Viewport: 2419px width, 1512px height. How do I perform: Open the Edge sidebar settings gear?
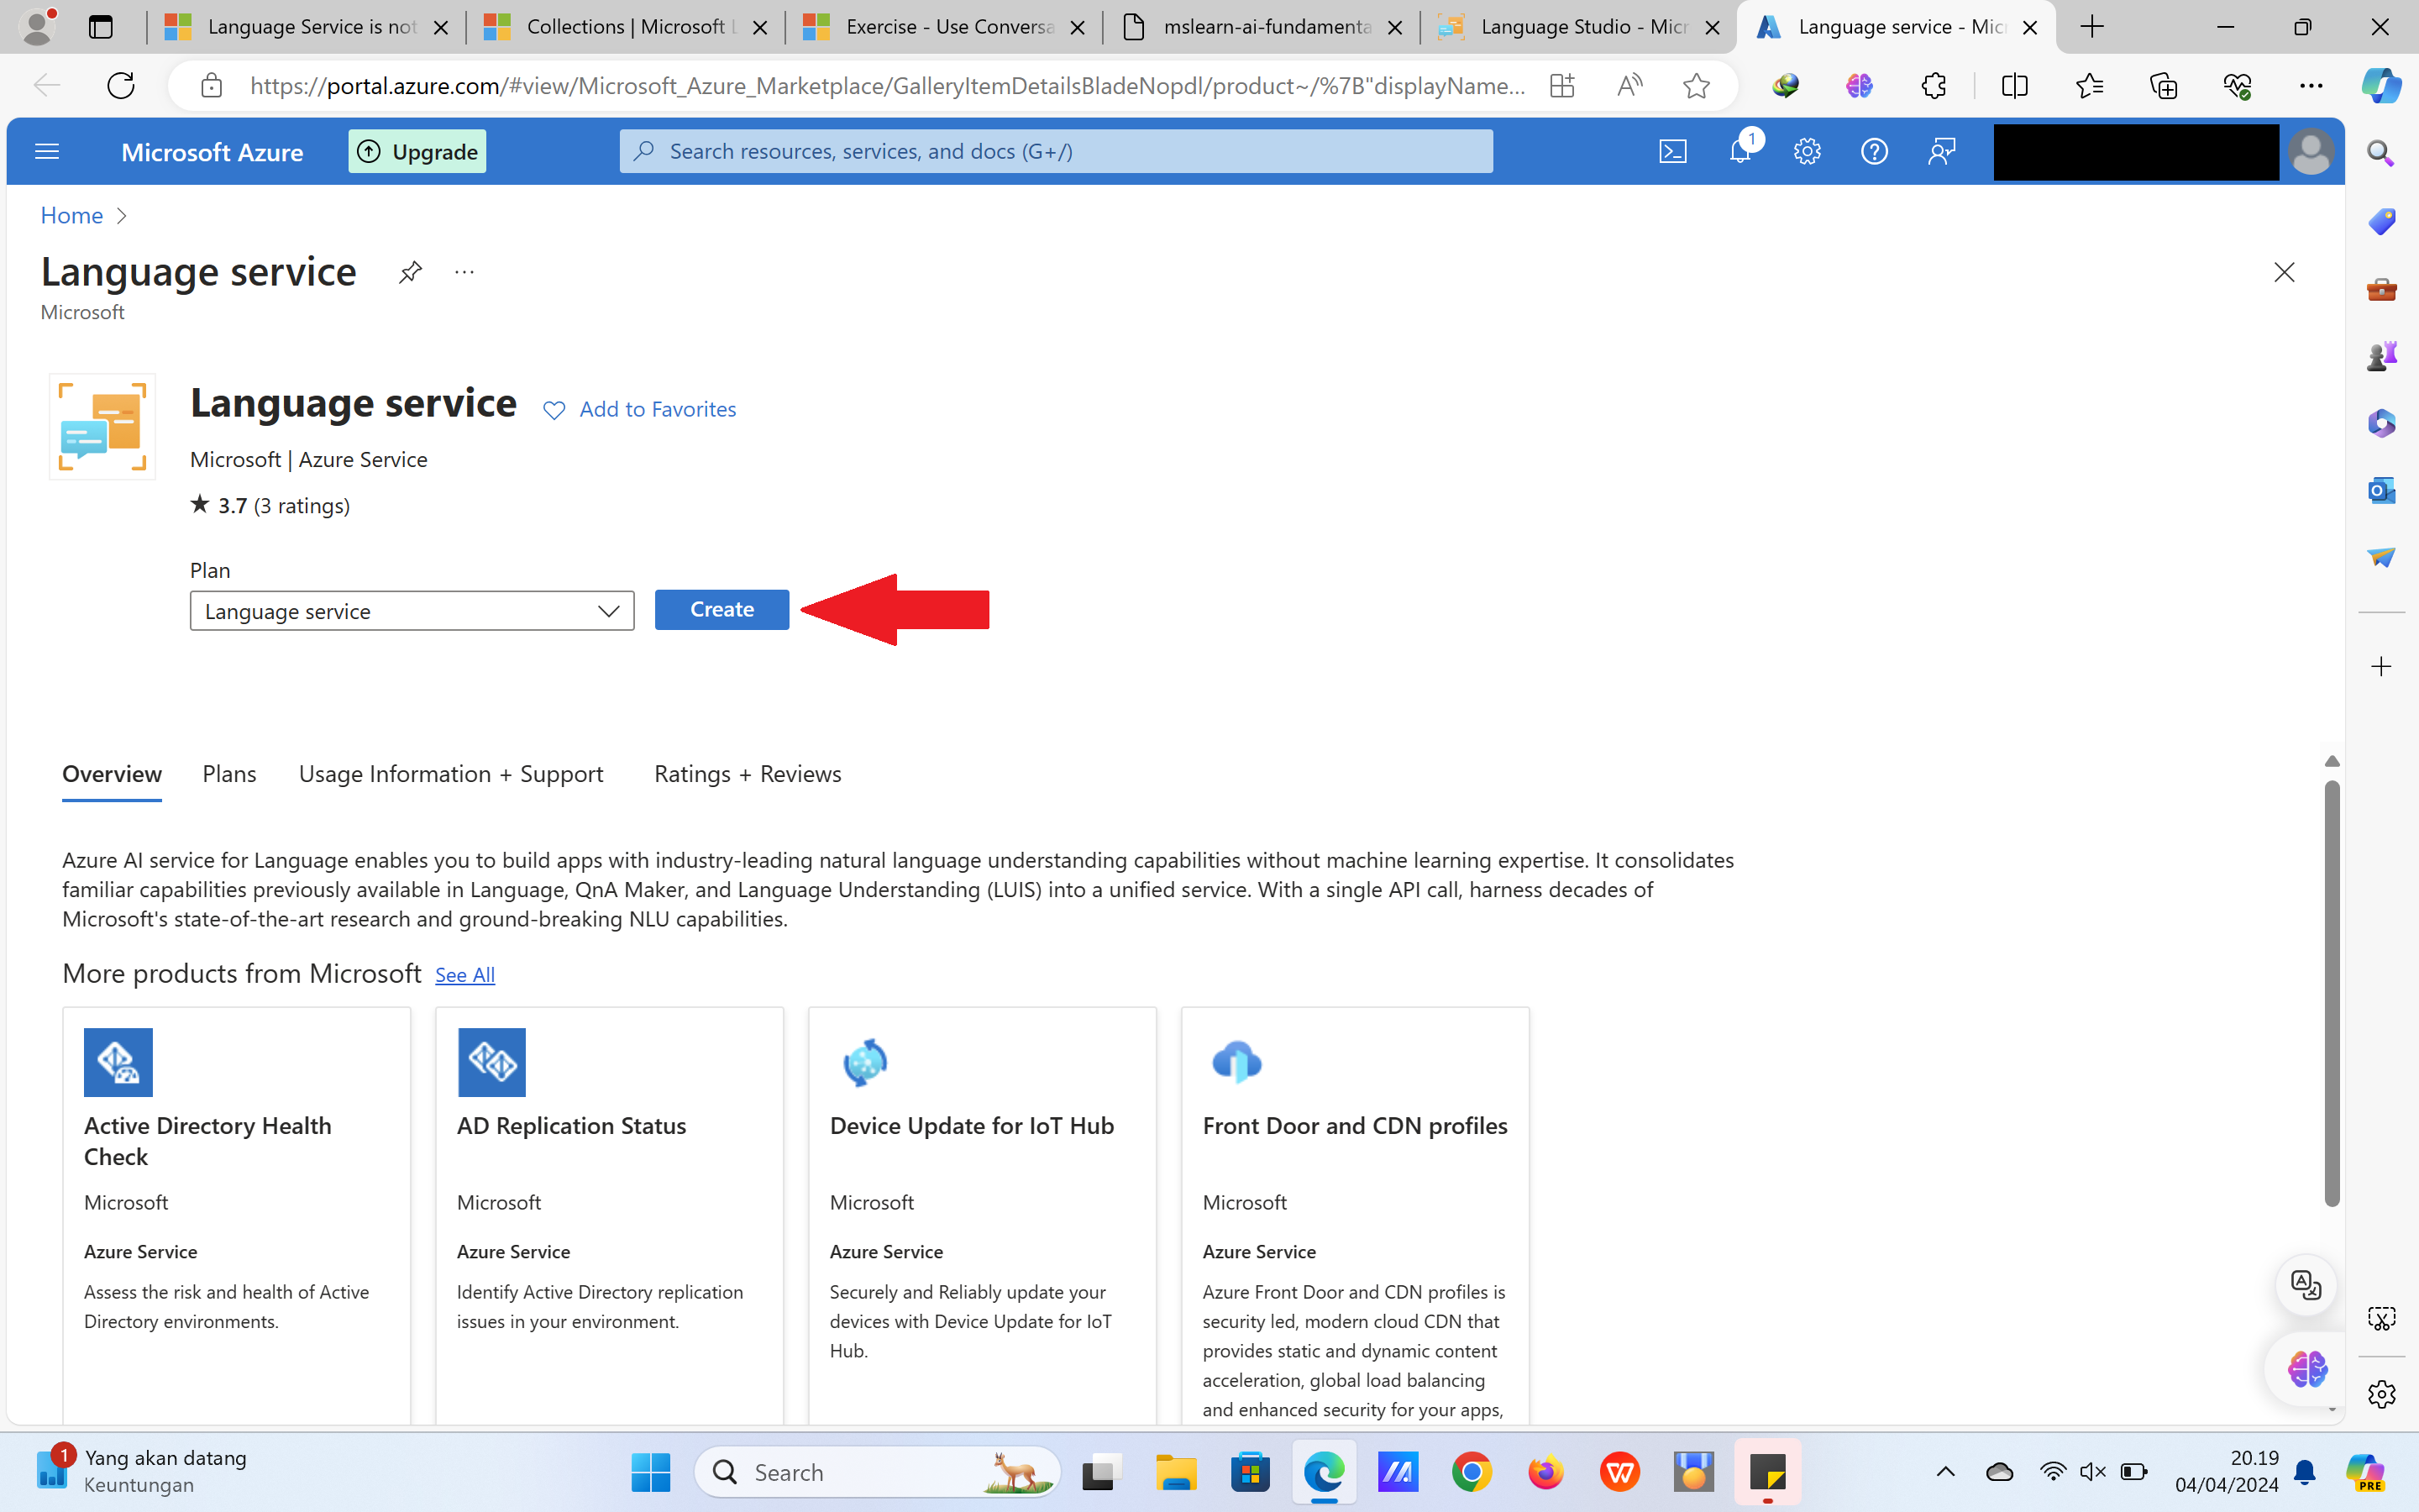pyautogui.click(x=2381, y=1393)
